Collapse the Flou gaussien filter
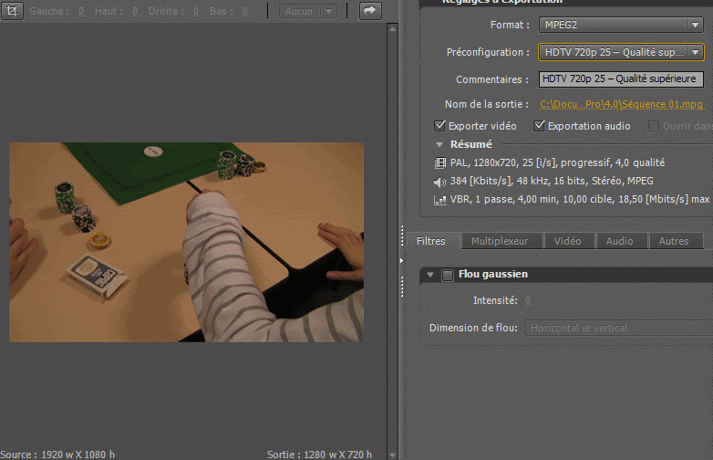Image resolution: width=713 pixels, height=460 pixels. (x=430, y=275)
